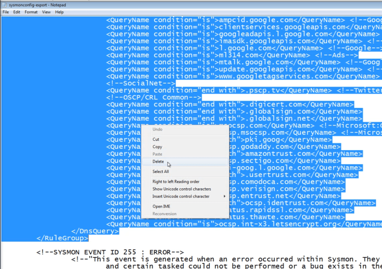Choose Copy from the context menu
Screen dimensions: 382x269
[157, 147]
